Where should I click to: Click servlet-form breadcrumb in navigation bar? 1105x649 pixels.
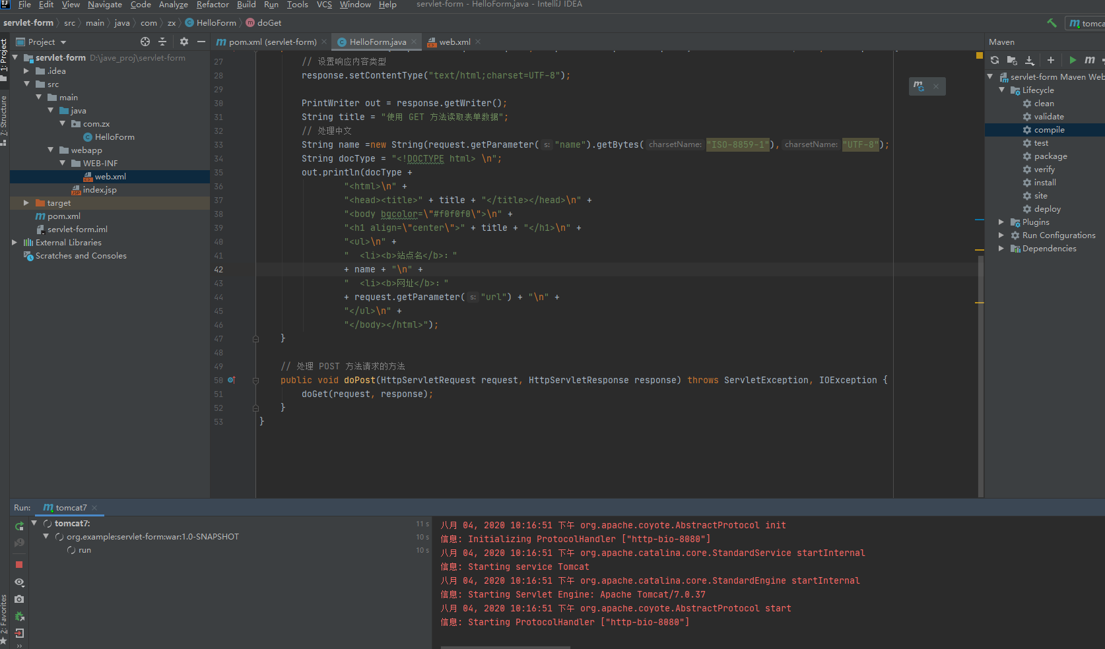click(x=28, y=23)
